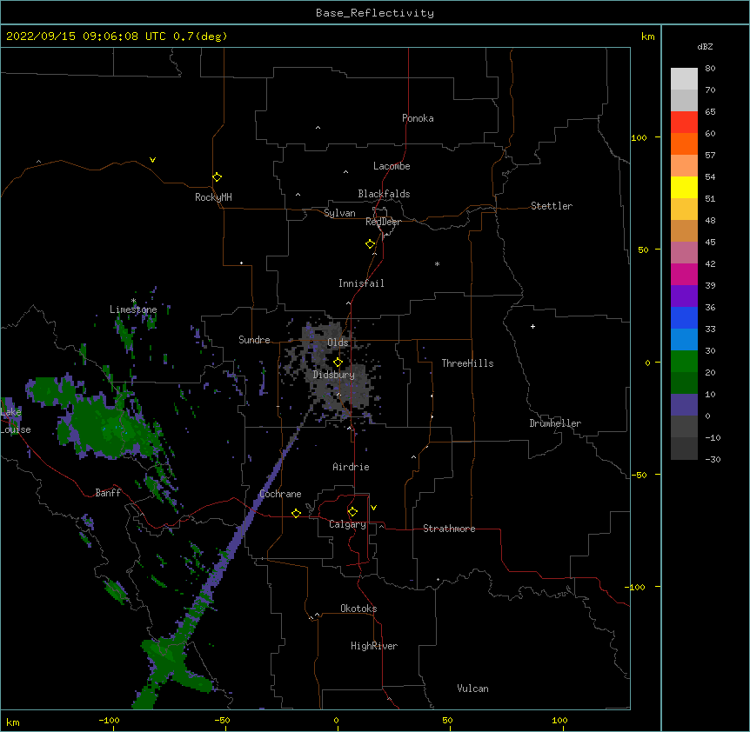Click the asterisk marker above Limestone

click(x=133, y=301)
